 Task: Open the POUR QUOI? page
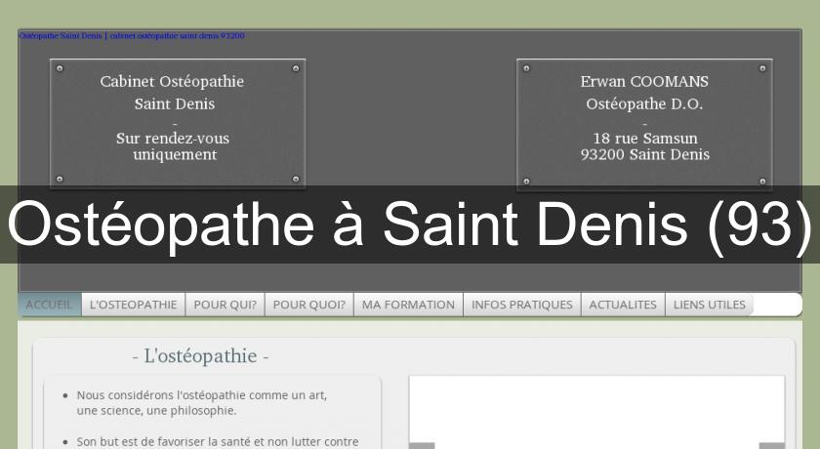[x=309, y=305]
